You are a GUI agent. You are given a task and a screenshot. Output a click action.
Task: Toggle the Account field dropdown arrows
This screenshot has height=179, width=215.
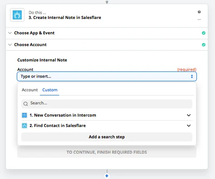[x=192, y=76]
